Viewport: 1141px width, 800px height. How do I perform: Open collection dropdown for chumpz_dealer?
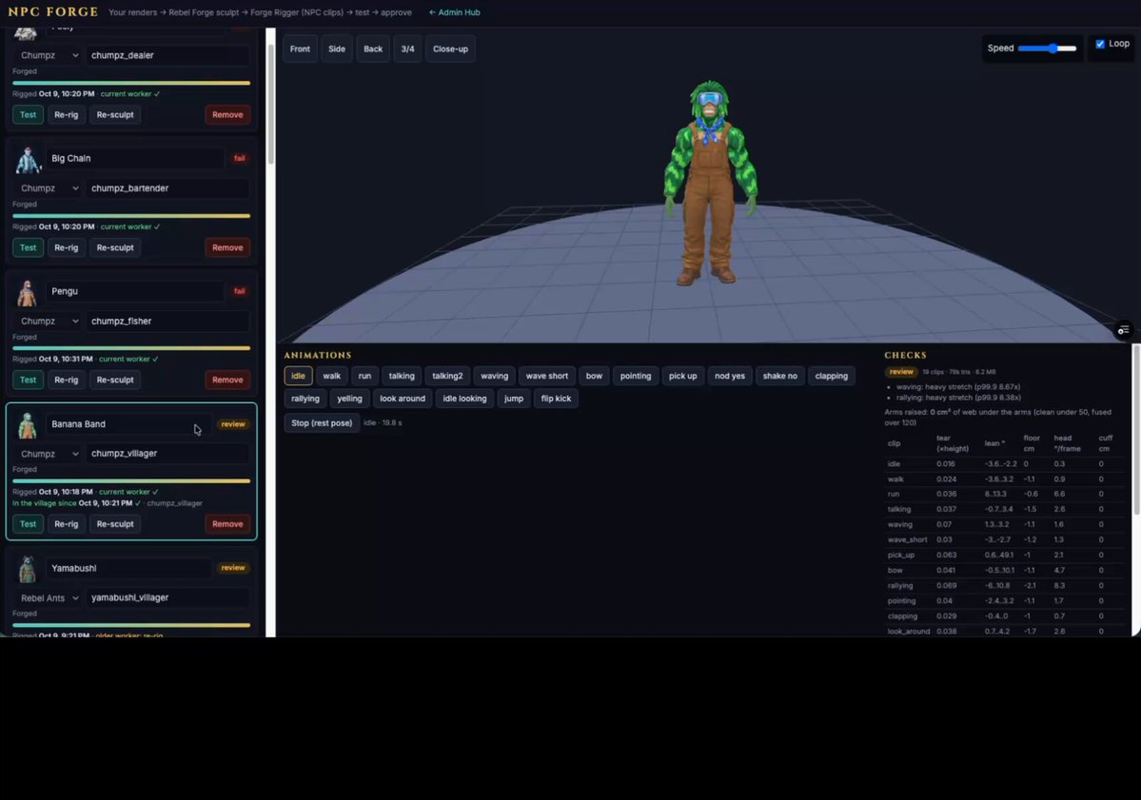pyautogui.click(x=48, y=55)
